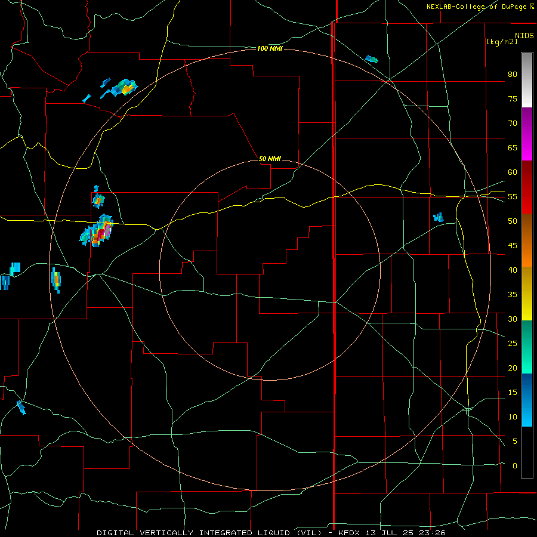Click the scale value 75
The image size is (537, 537).
point(513,98)
